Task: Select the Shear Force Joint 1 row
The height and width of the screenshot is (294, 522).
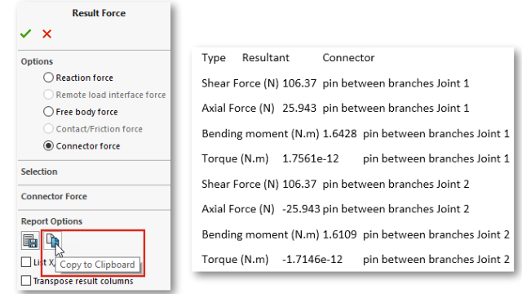Action: click(335, 83)
